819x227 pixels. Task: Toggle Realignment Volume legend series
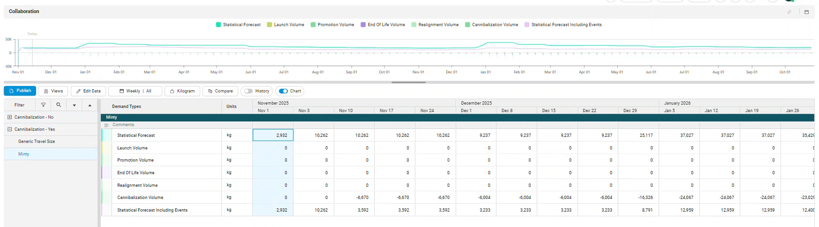(x=435, y=25)
